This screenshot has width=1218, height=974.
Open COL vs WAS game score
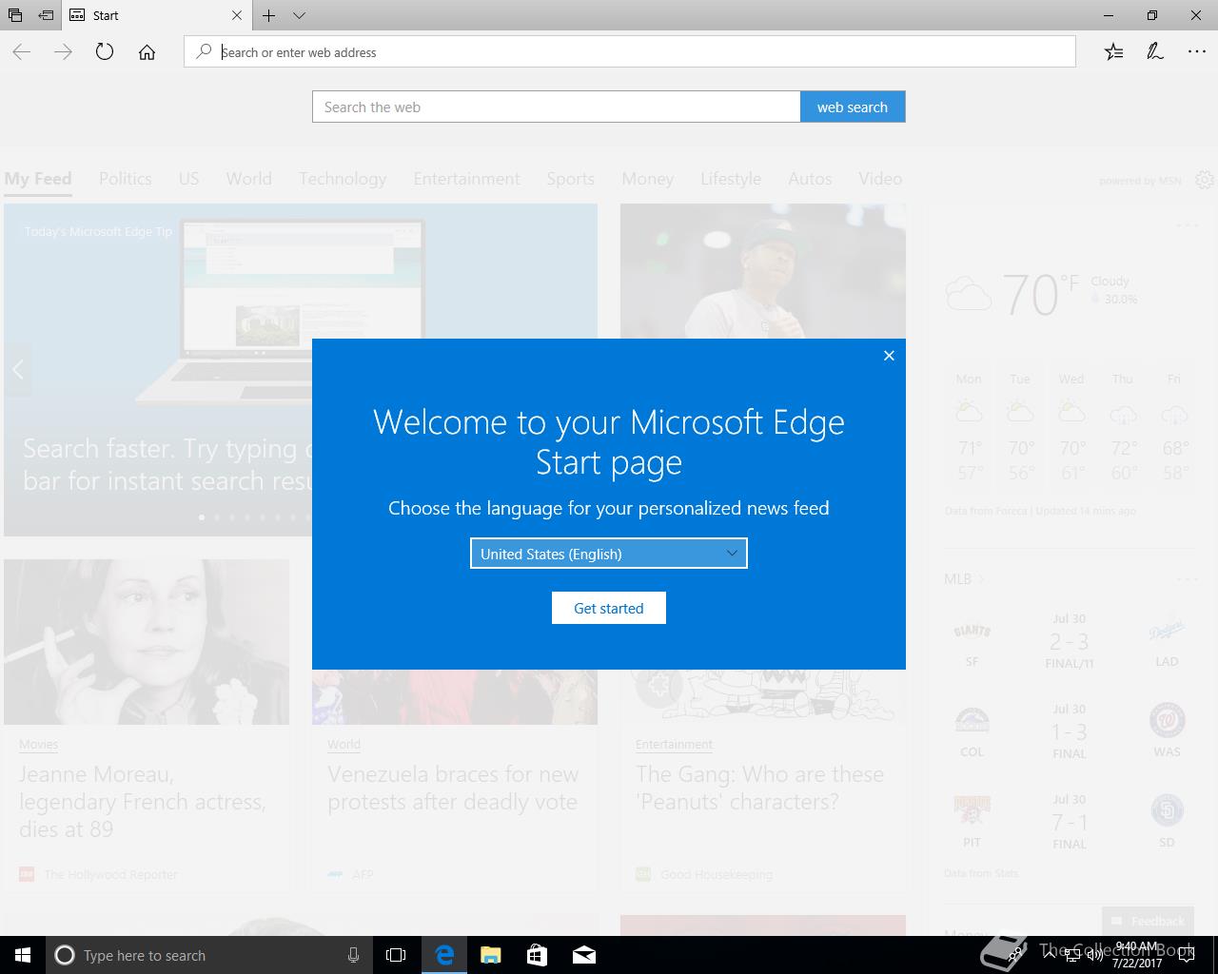(x=1070, y=731)
